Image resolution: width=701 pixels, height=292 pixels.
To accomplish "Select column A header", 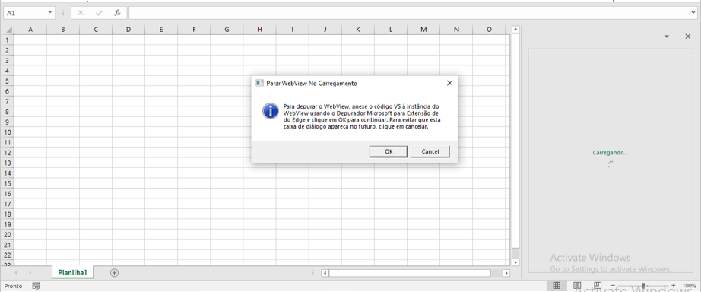I will (30, 30).
